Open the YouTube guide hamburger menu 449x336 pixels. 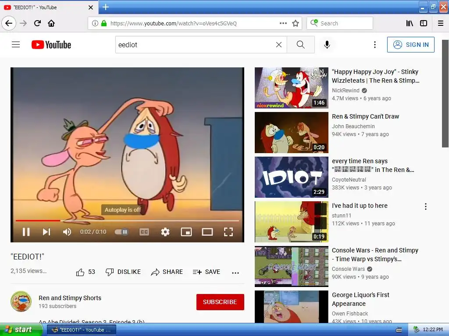coord(16,45)
